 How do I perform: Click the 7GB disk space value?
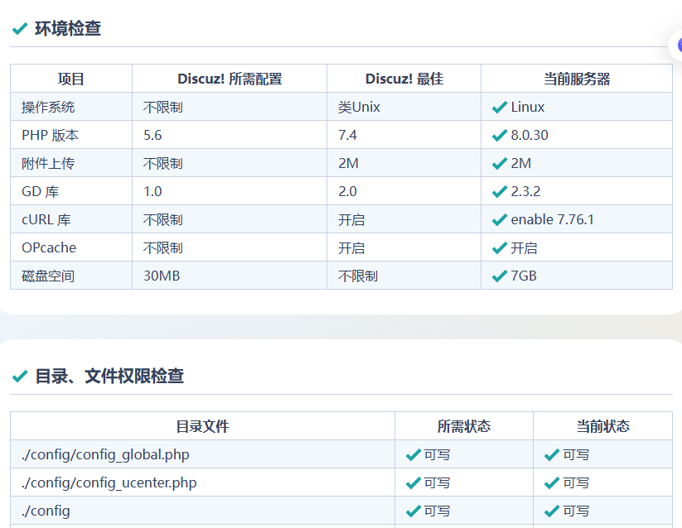coord(524,276)
